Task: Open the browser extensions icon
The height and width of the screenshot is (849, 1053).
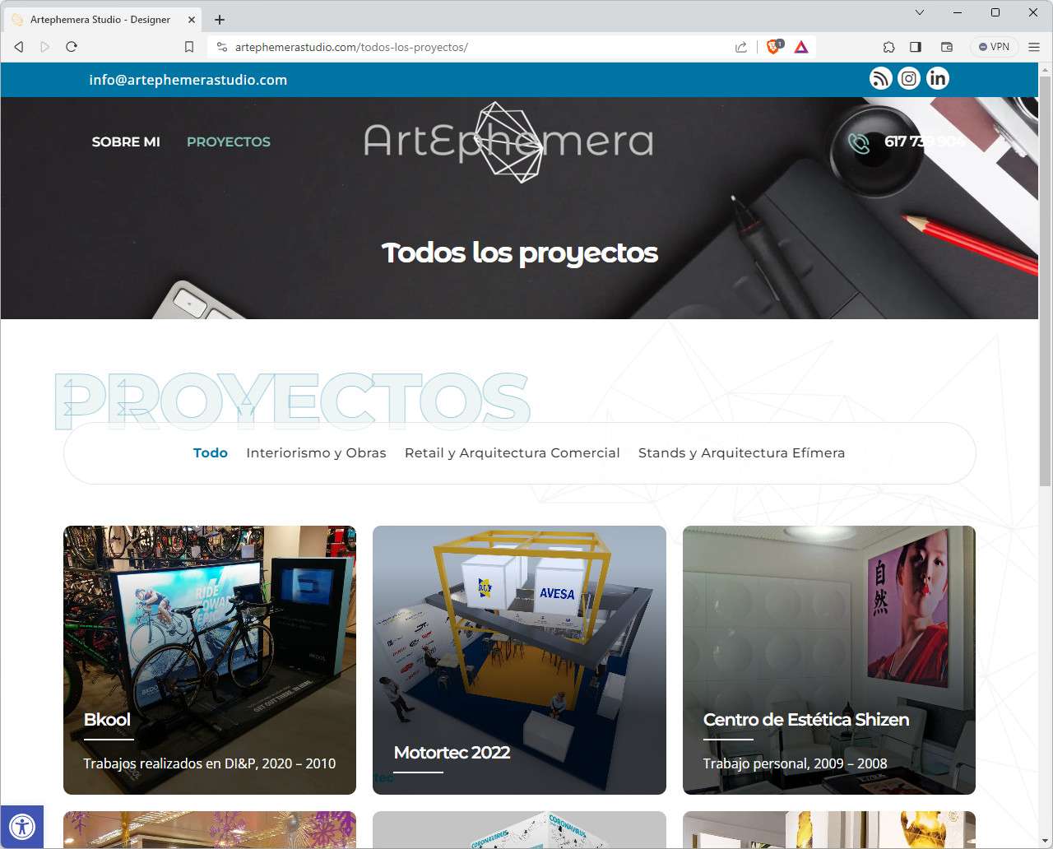Action: pyautogui.click(x=888, y=47)
